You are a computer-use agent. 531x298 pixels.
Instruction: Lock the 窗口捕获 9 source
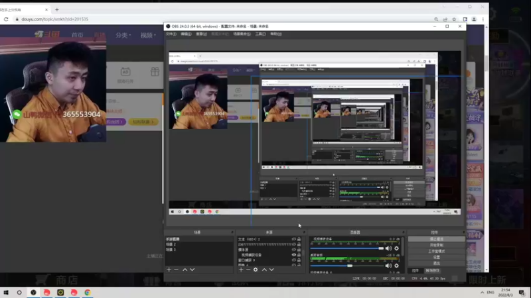(x=299, y=260)
